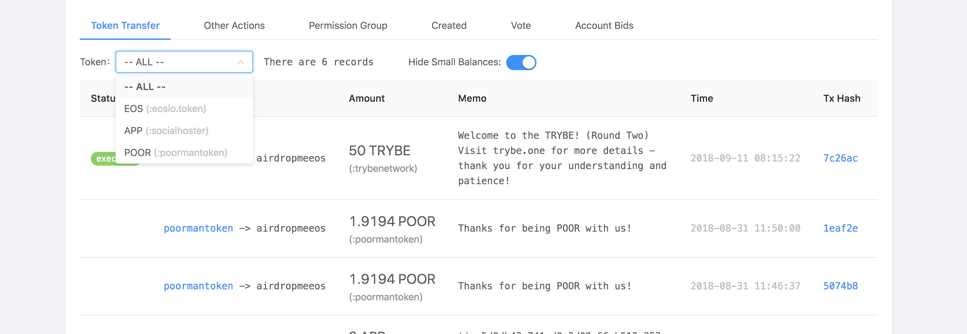Screen dimensions: 967x334
Task: View the Account Bids tab
Action: coord(604,25)
